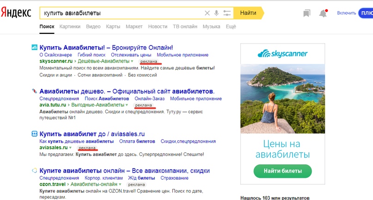The height and width of the screenshot is (200, 373).
Task: Click the aviasales.ru green URL
Action: (54, 148)
